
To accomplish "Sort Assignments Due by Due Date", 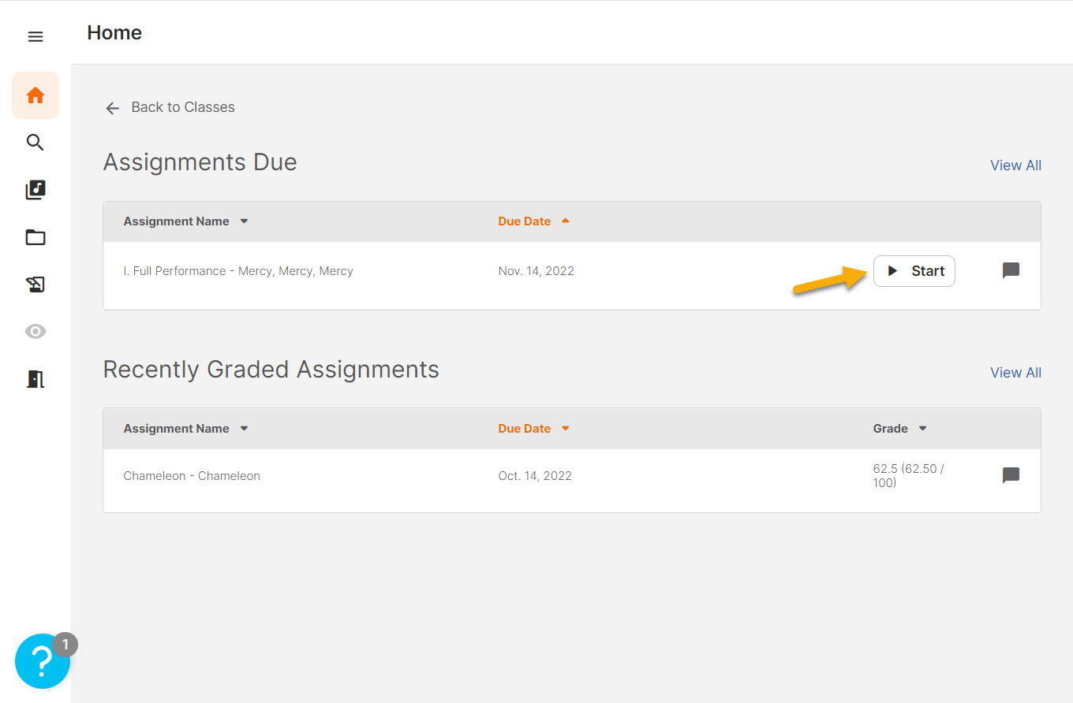I will click(x=533, y=221).
